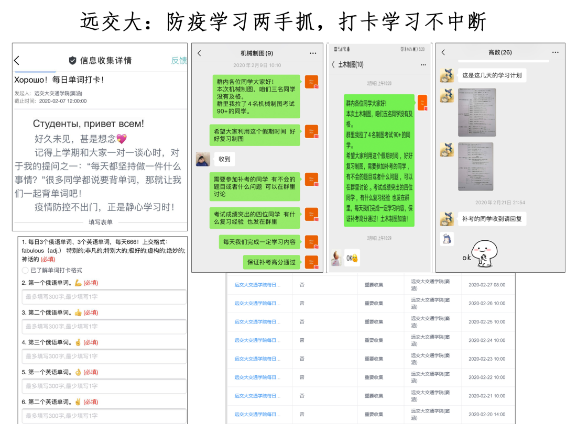Open the 远交大交通学院每日 link dated 2020-02-27
The image size is (566, 424).
coord(257,285)
